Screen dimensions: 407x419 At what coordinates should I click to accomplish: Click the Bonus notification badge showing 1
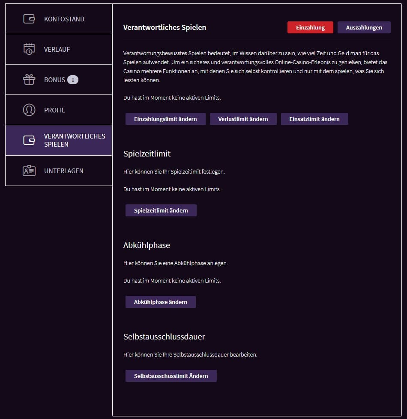click(73, 80)
